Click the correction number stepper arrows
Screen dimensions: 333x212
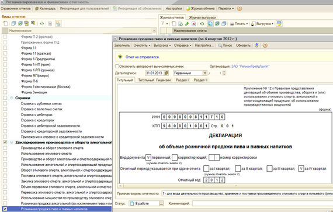[224, 73]
